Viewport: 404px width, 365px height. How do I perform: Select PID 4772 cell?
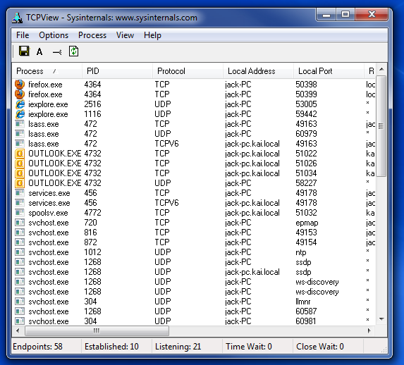[x=93, y=213]
